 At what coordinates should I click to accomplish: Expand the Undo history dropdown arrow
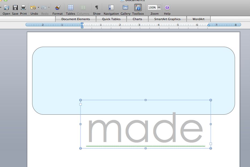pos(39,8)
